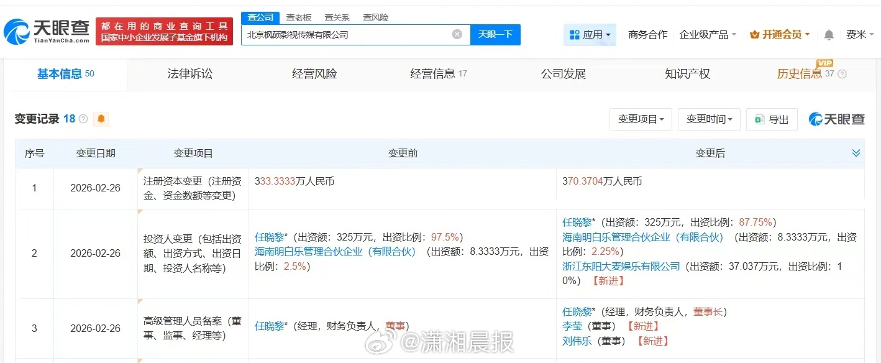Screen dimensions: 881x363
Task: Open the notifications bell icon in the header
Action: click(829, 35)
